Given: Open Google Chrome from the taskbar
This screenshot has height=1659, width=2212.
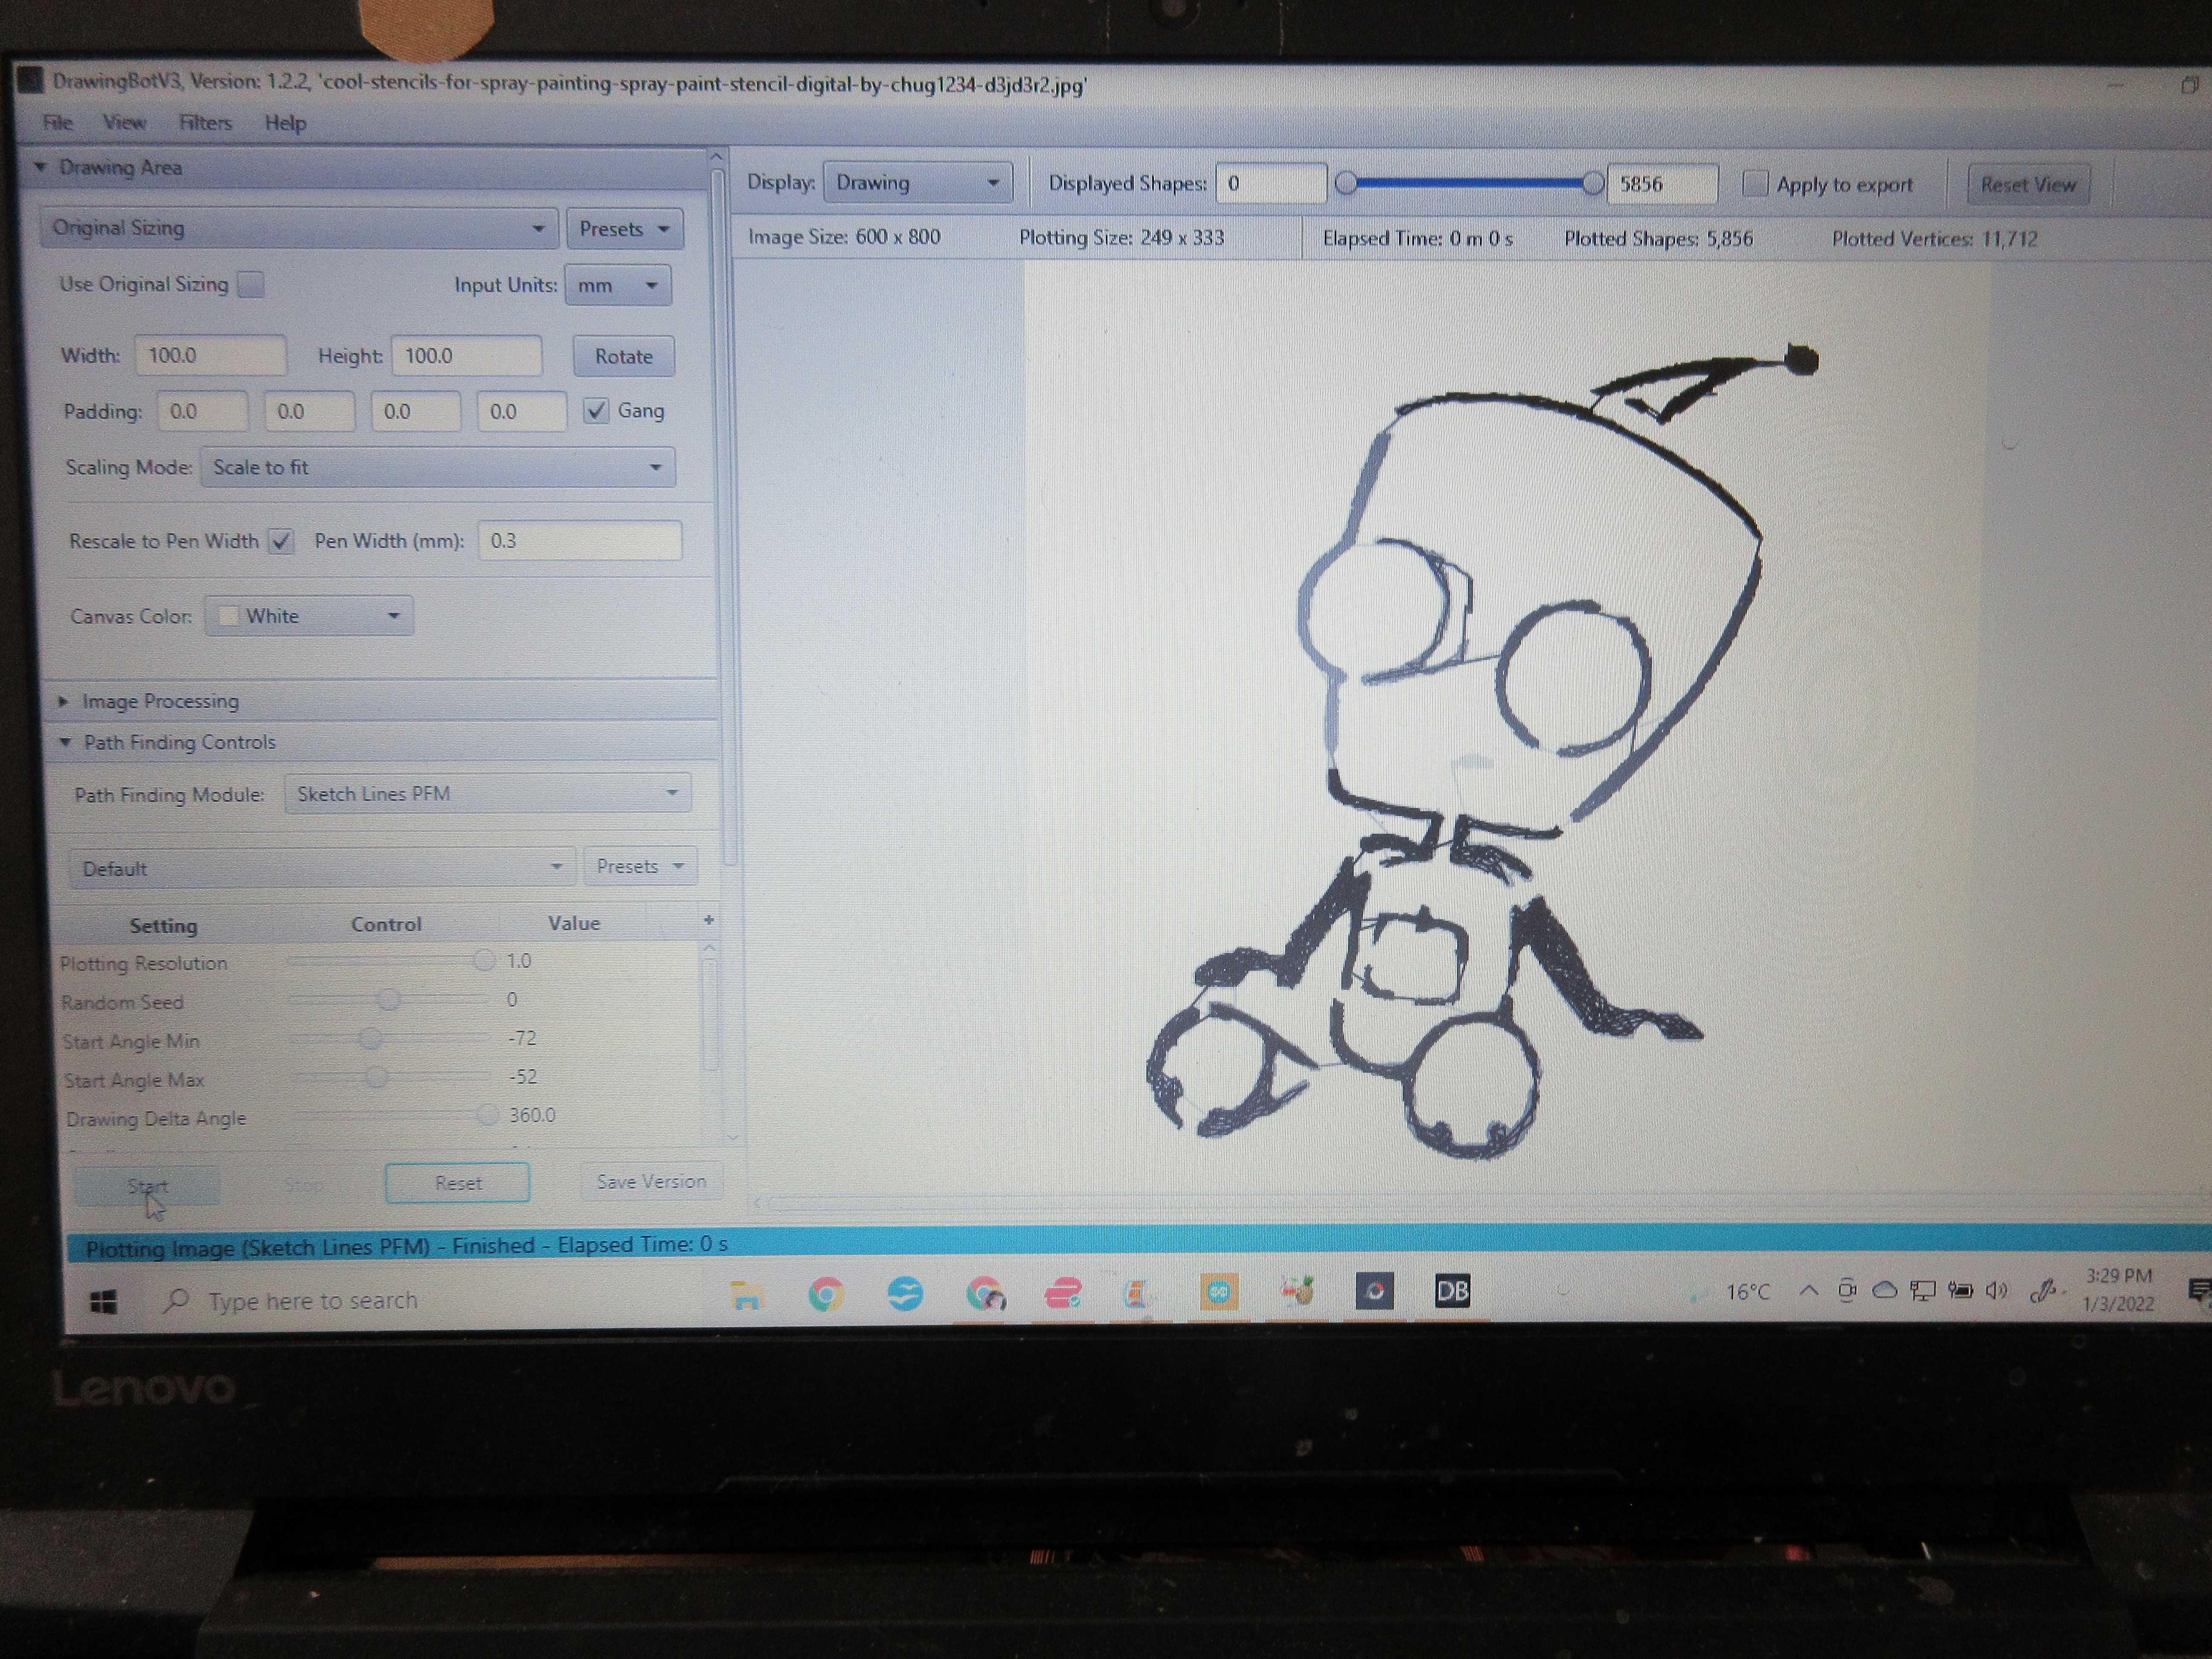Looking at the screenshot, I should 826,1295.
